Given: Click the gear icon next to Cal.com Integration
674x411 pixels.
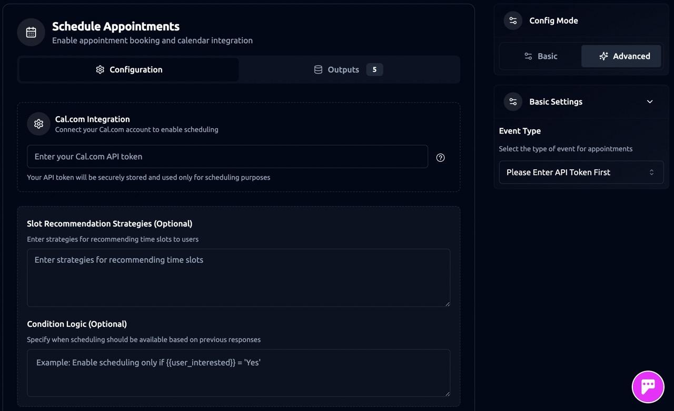Looking at the screenshot, I should coord(38,124).
